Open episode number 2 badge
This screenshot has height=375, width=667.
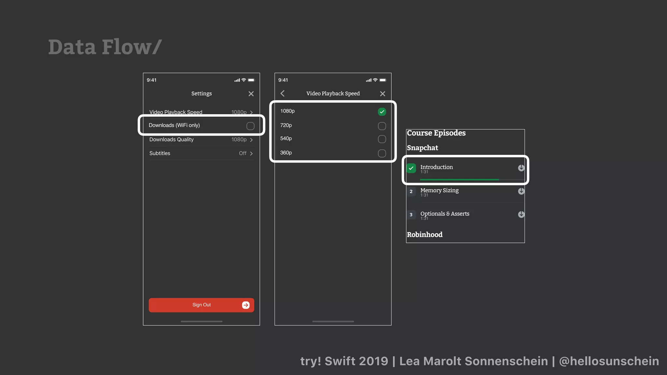pos(411,191)
